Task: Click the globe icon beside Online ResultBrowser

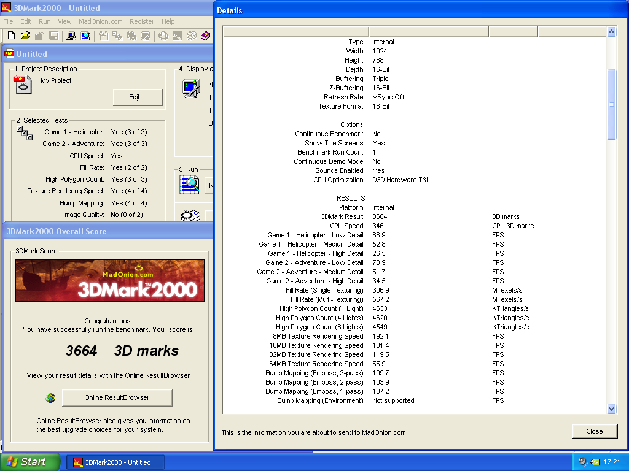Action: (50, 397)
